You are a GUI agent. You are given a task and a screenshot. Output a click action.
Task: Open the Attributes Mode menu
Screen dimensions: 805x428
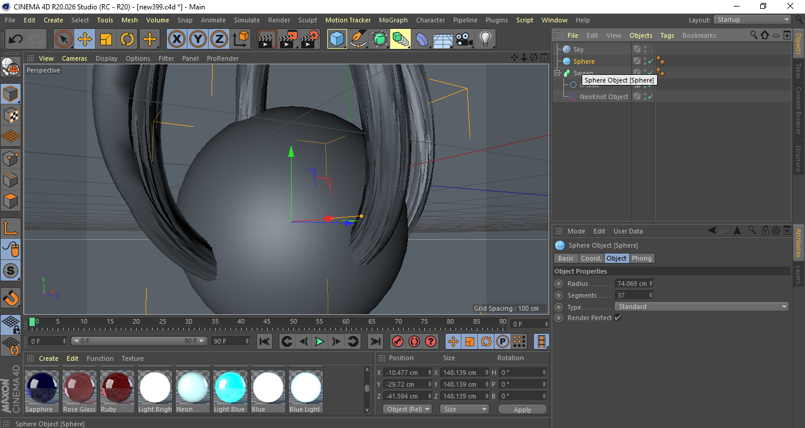[576, 231]
